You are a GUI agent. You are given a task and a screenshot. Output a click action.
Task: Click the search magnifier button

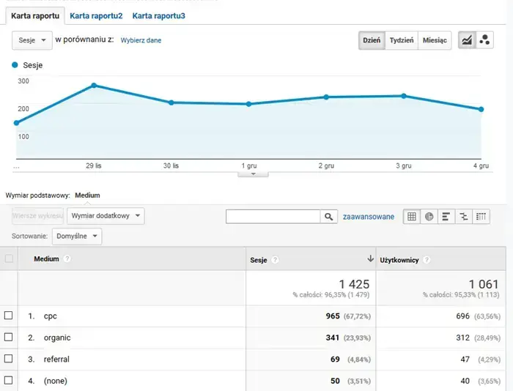pos(329,217)
